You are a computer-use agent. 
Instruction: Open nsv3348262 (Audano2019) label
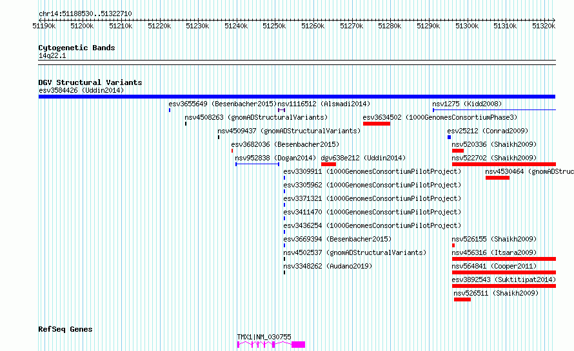coord(328,266)
